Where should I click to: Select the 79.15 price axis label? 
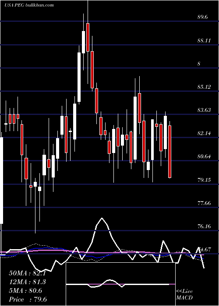[204, 180]
